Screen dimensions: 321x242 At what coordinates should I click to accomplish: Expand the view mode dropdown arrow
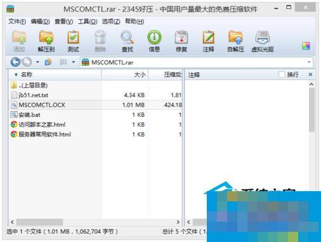pos(74,62)
